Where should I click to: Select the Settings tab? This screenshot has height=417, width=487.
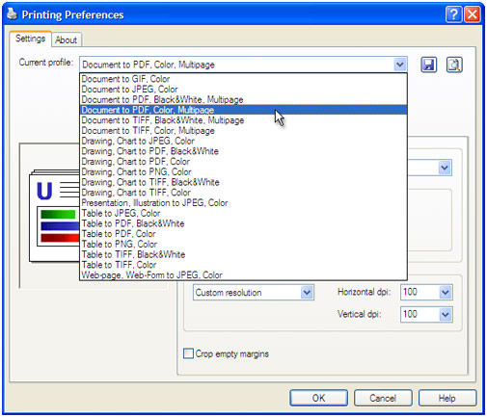pyautogui.click(x=30, y=39)
